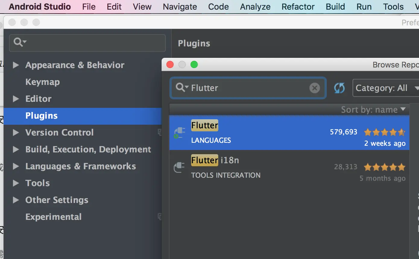Select the Flutter plugin row
419x259 pixels.
[289, 133]
